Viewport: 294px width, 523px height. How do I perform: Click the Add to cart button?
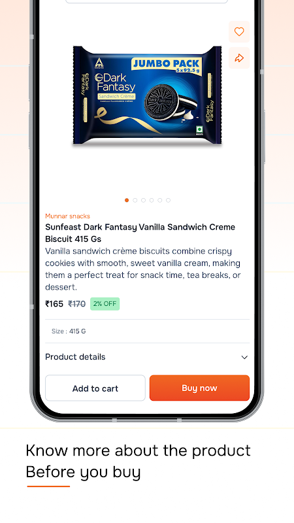pyautogui.click(x=95, y=388)
